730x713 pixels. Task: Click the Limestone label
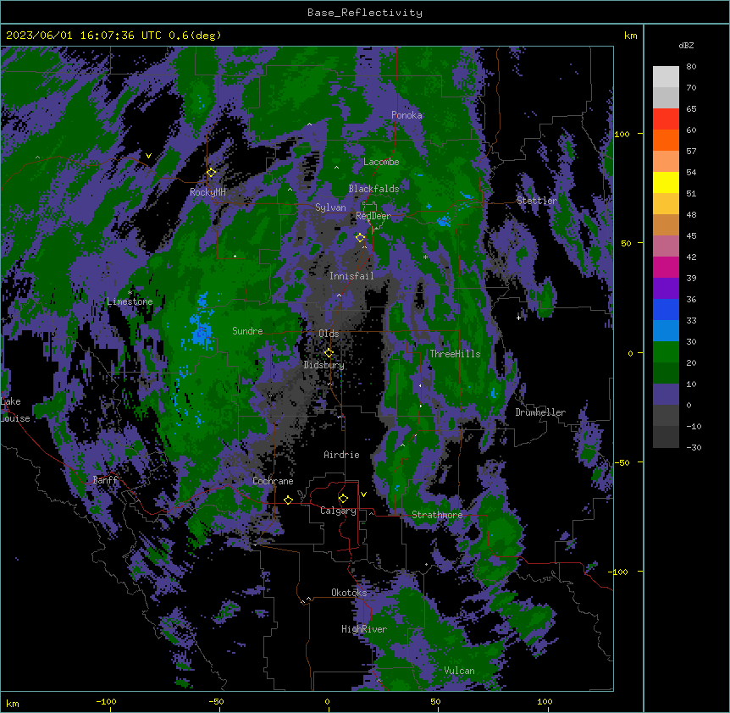click(x=130, y=301)
